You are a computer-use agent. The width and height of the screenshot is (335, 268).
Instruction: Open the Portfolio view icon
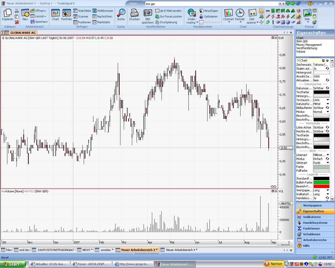click(66, 15)
